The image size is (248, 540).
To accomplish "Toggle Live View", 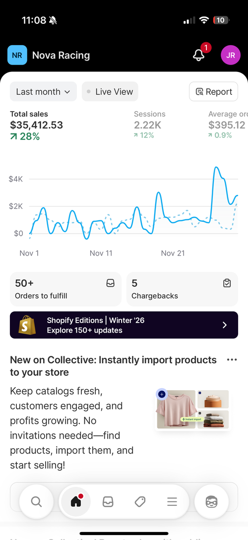I will click(110, 92).
